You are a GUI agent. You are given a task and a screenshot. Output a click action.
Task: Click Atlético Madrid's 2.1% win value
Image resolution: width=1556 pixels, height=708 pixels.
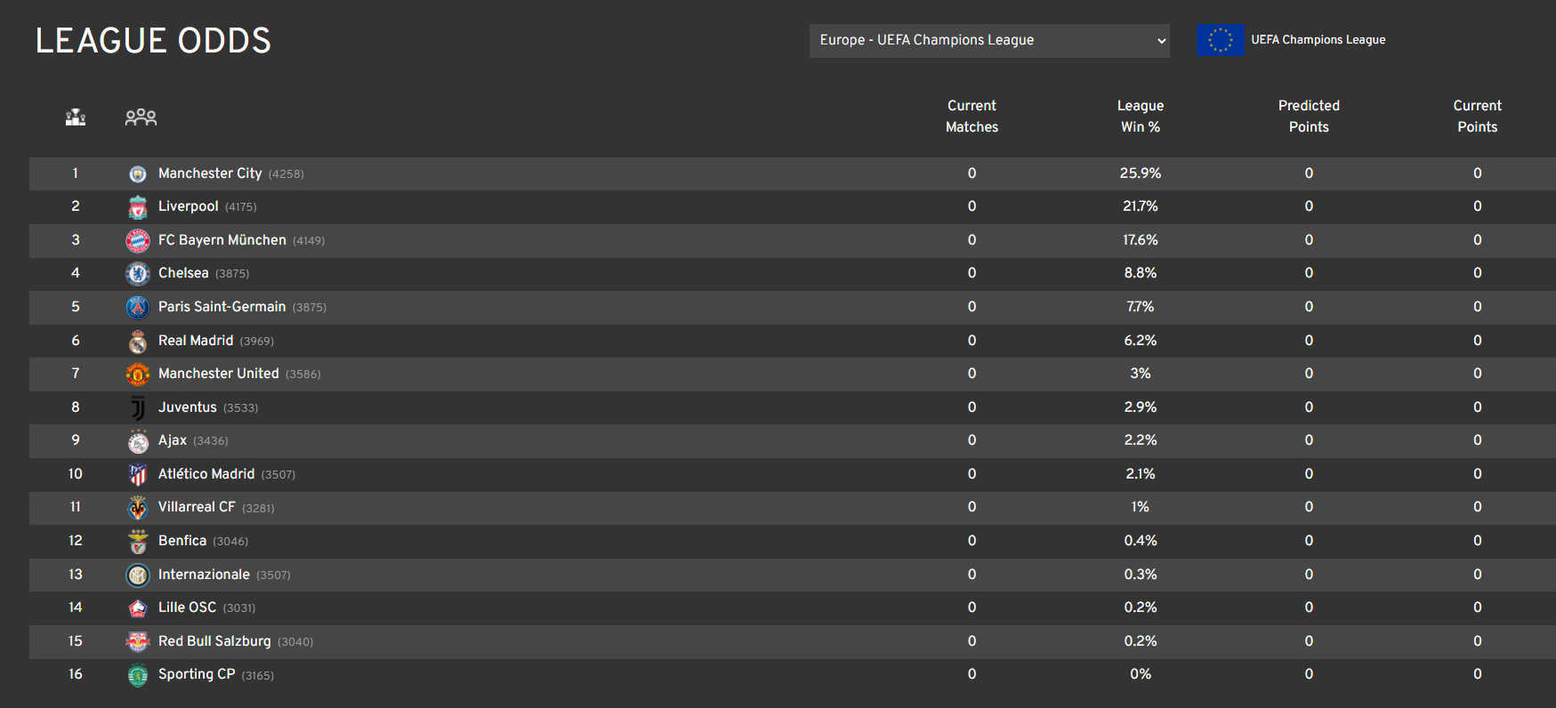(1141, 474)
